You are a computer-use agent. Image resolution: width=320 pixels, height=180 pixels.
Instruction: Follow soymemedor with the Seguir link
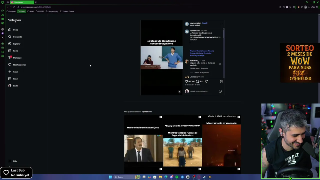pos(205,23)
